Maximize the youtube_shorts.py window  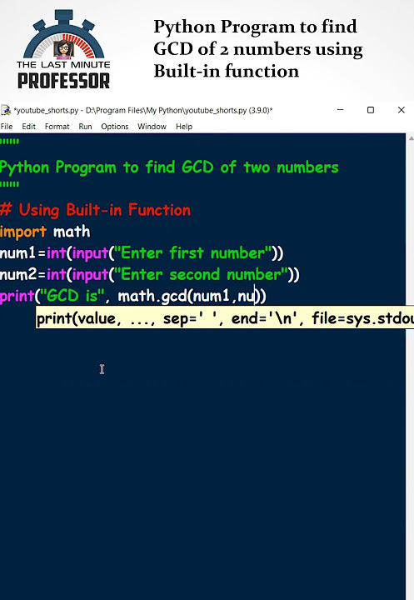371,110
